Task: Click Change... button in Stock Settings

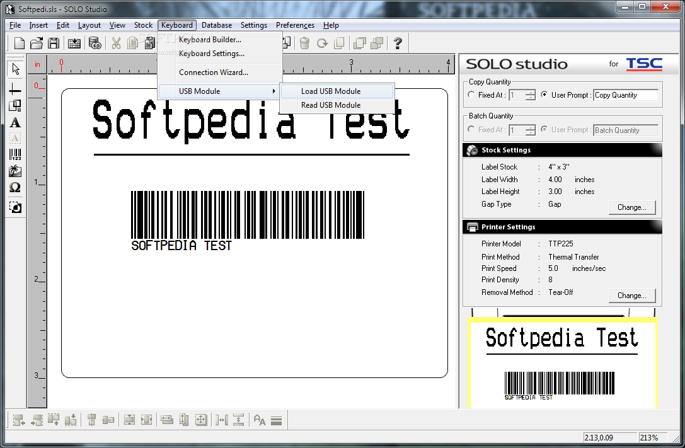Action: click(632, 207)
